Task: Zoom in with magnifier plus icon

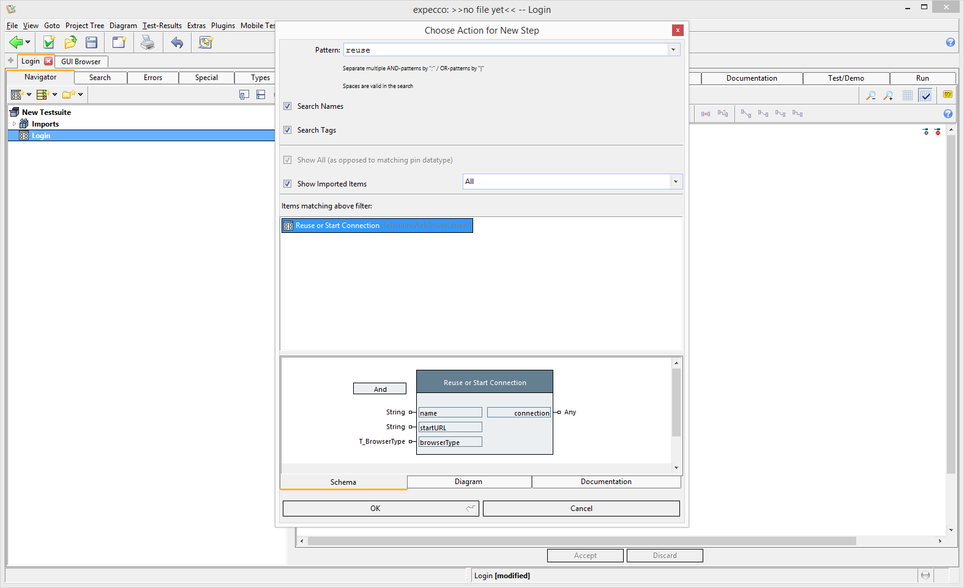Action: tap(888, 95)
